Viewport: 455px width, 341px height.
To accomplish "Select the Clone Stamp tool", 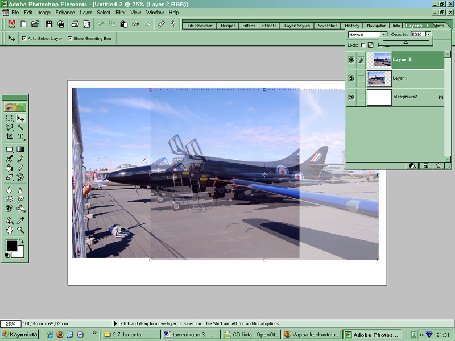I will (x=9, y=221).
